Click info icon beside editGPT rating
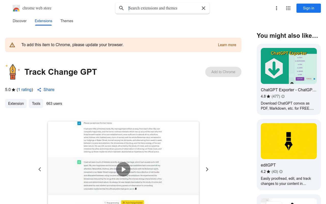 (x=281, y=172)
